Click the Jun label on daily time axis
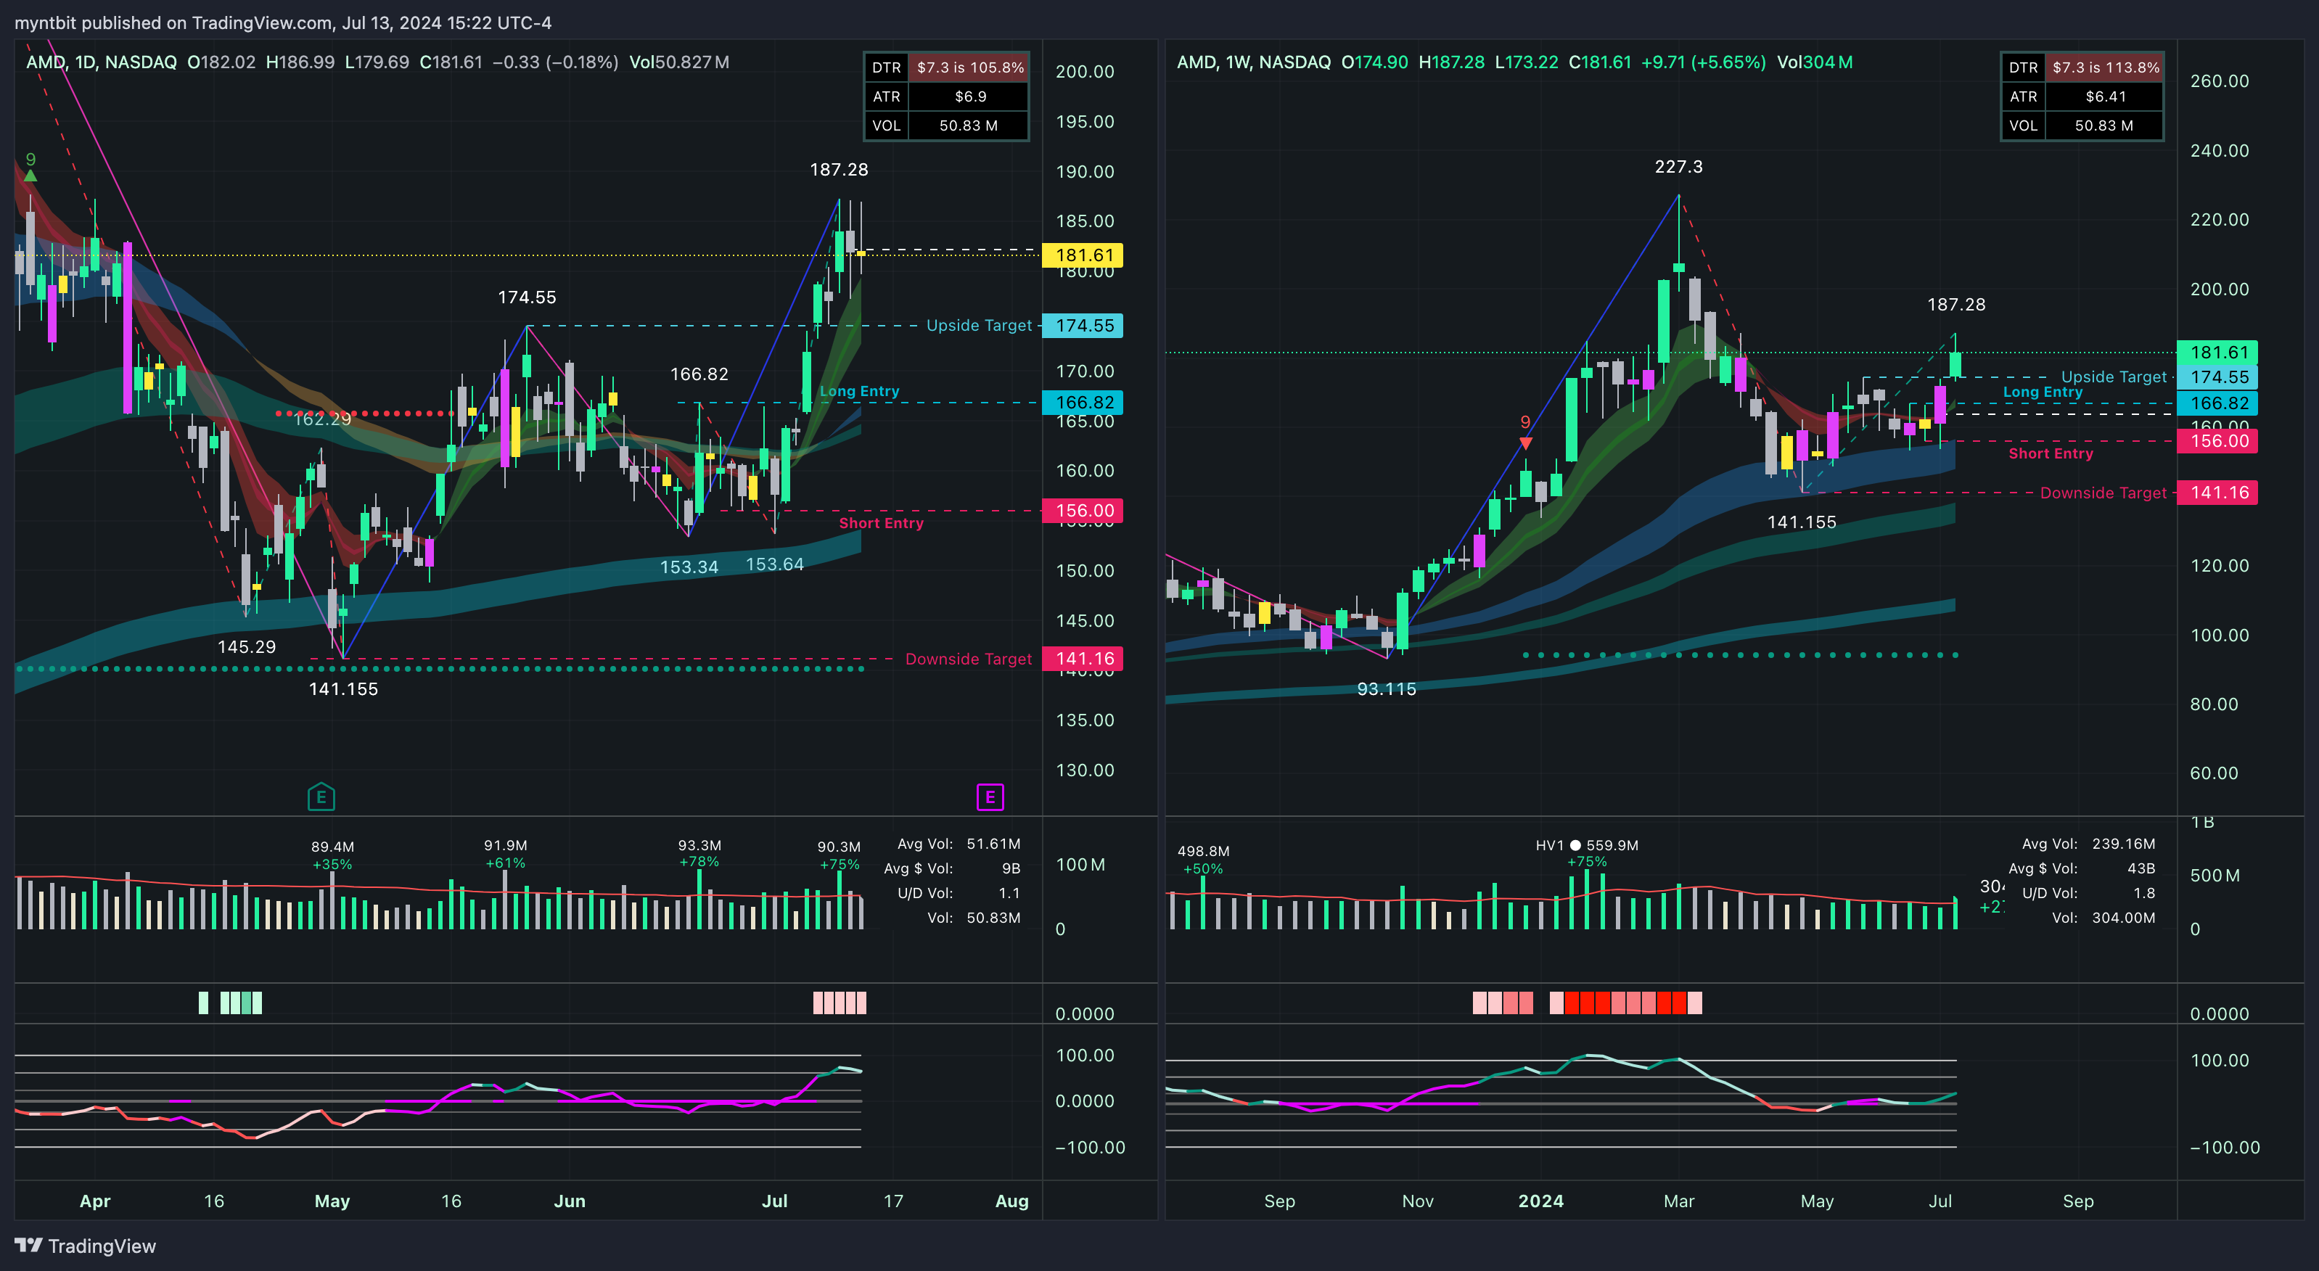This screenshot has height=1271, width=2319. [569, 1201]
